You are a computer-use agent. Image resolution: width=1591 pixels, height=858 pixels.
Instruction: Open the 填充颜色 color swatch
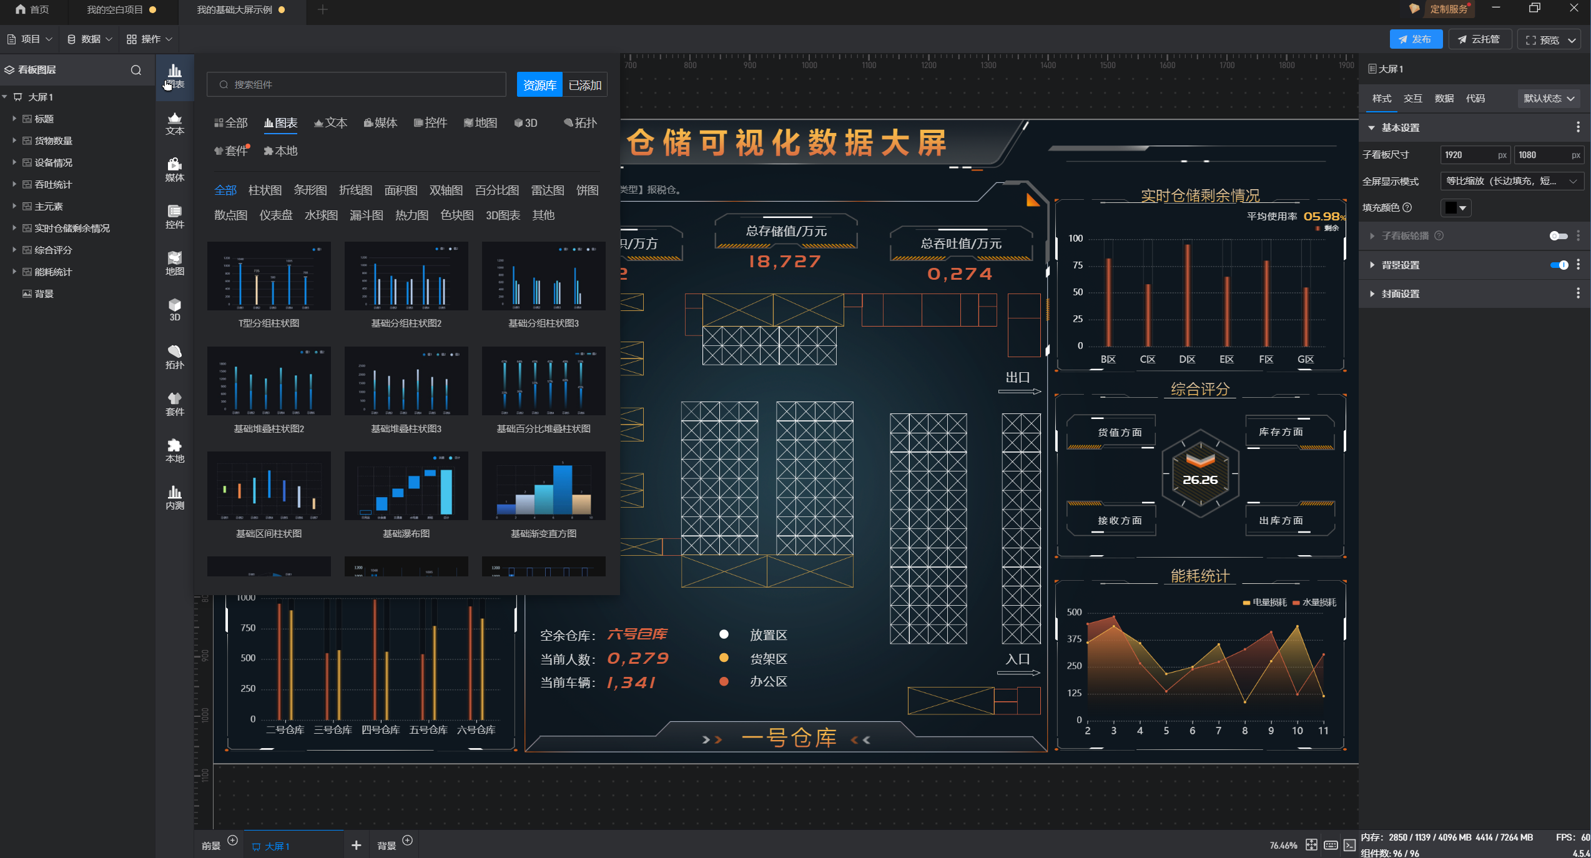click(x=1456, y=208)
